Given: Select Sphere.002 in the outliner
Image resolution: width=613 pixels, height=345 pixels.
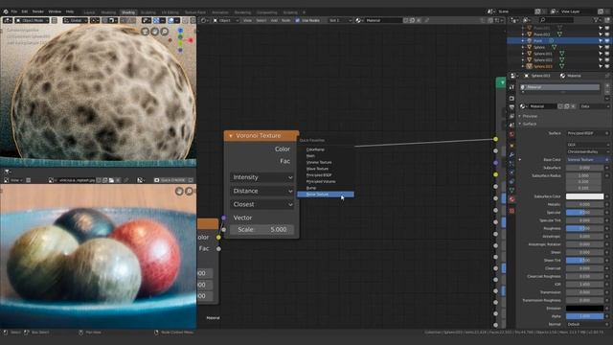Looking at the screenshot, I should click(543, 60).
